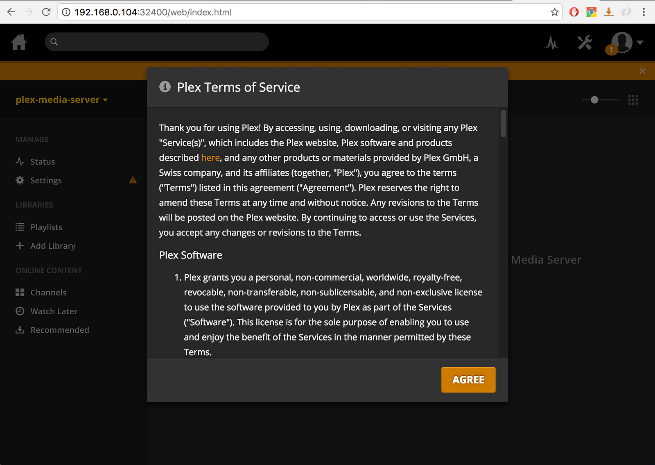Click Add Library in the sidebar
Viewport: 655px width, 465px height.
tap(53, 246)
